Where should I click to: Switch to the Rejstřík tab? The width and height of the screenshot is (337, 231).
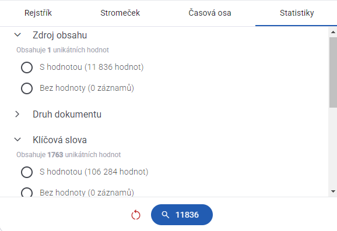[x=38, y=13]
